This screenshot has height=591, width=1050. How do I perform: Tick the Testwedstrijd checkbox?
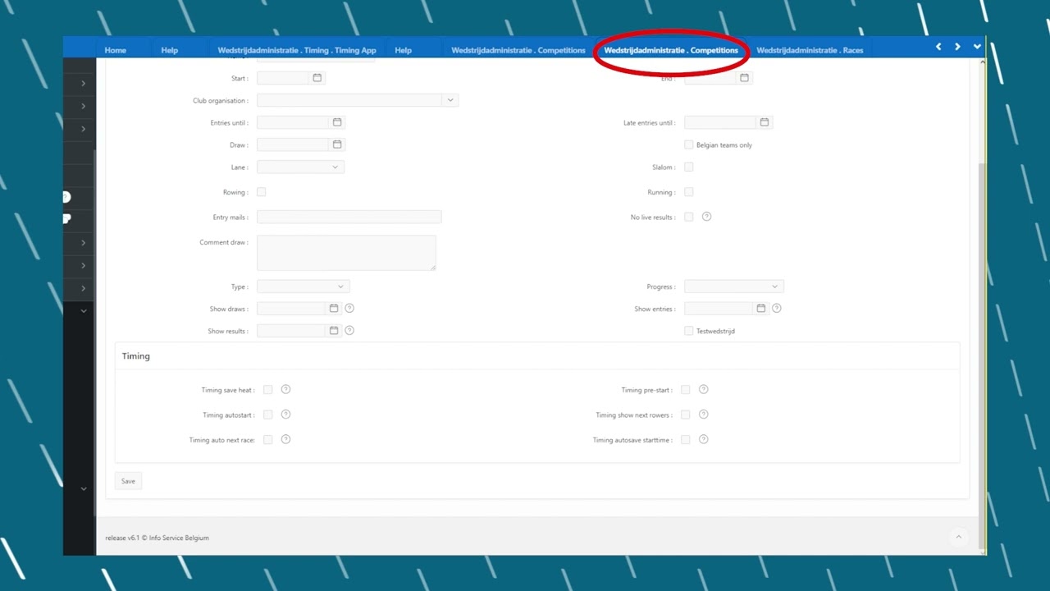coord(689,331)
